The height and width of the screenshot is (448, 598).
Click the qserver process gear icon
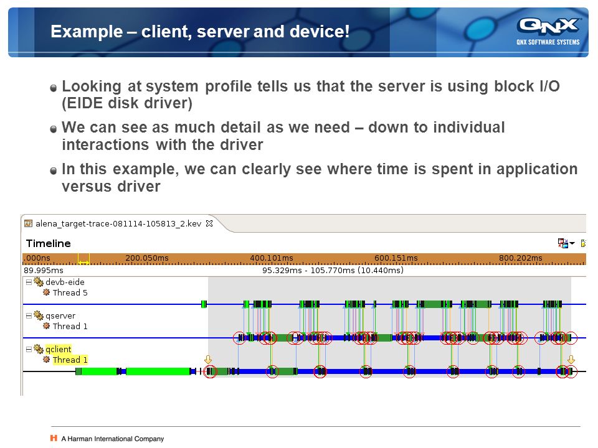pos(39,315)
